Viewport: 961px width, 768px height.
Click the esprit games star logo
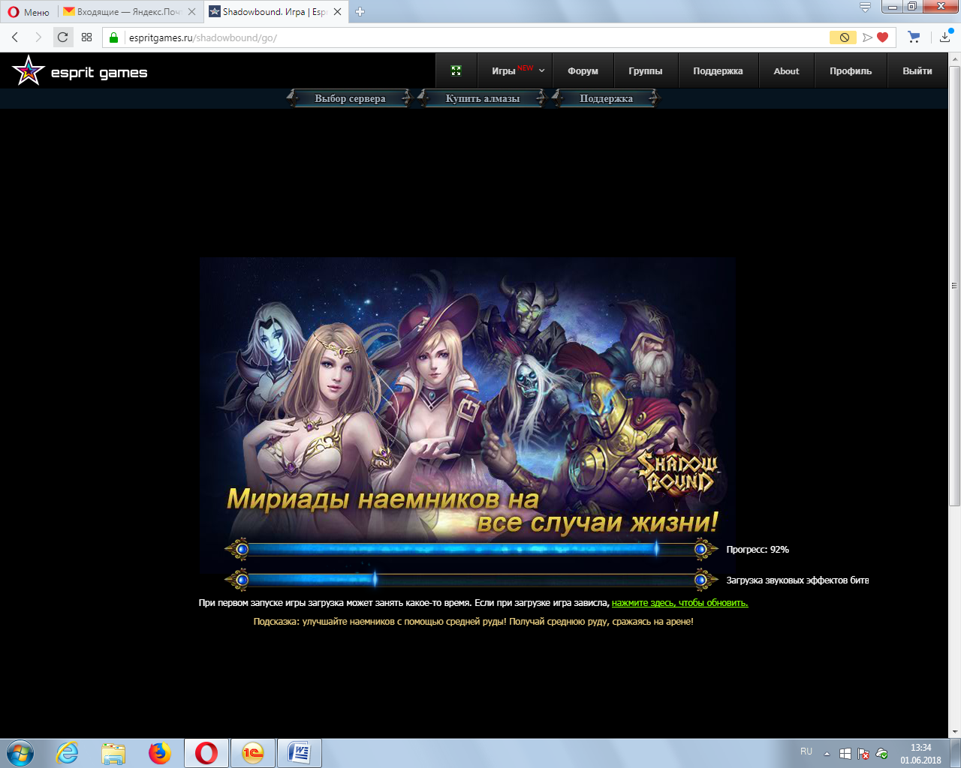29,71
